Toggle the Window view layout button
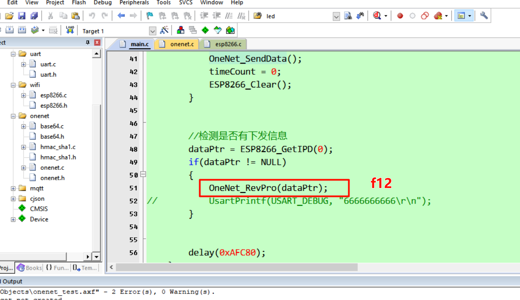The width and height of the screenshot is (520, 300). pos(461,16)
